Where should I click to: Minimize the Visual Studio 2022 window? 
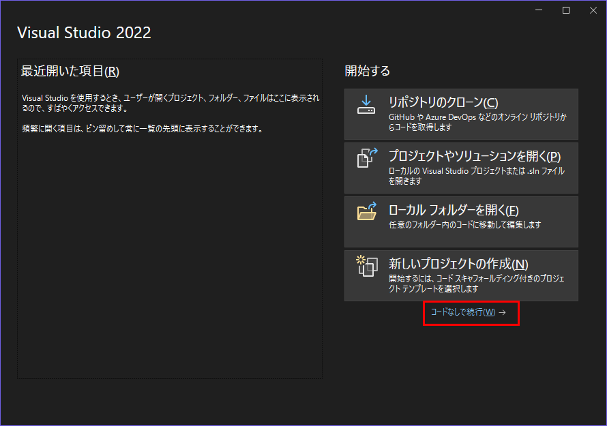[539, 10]
